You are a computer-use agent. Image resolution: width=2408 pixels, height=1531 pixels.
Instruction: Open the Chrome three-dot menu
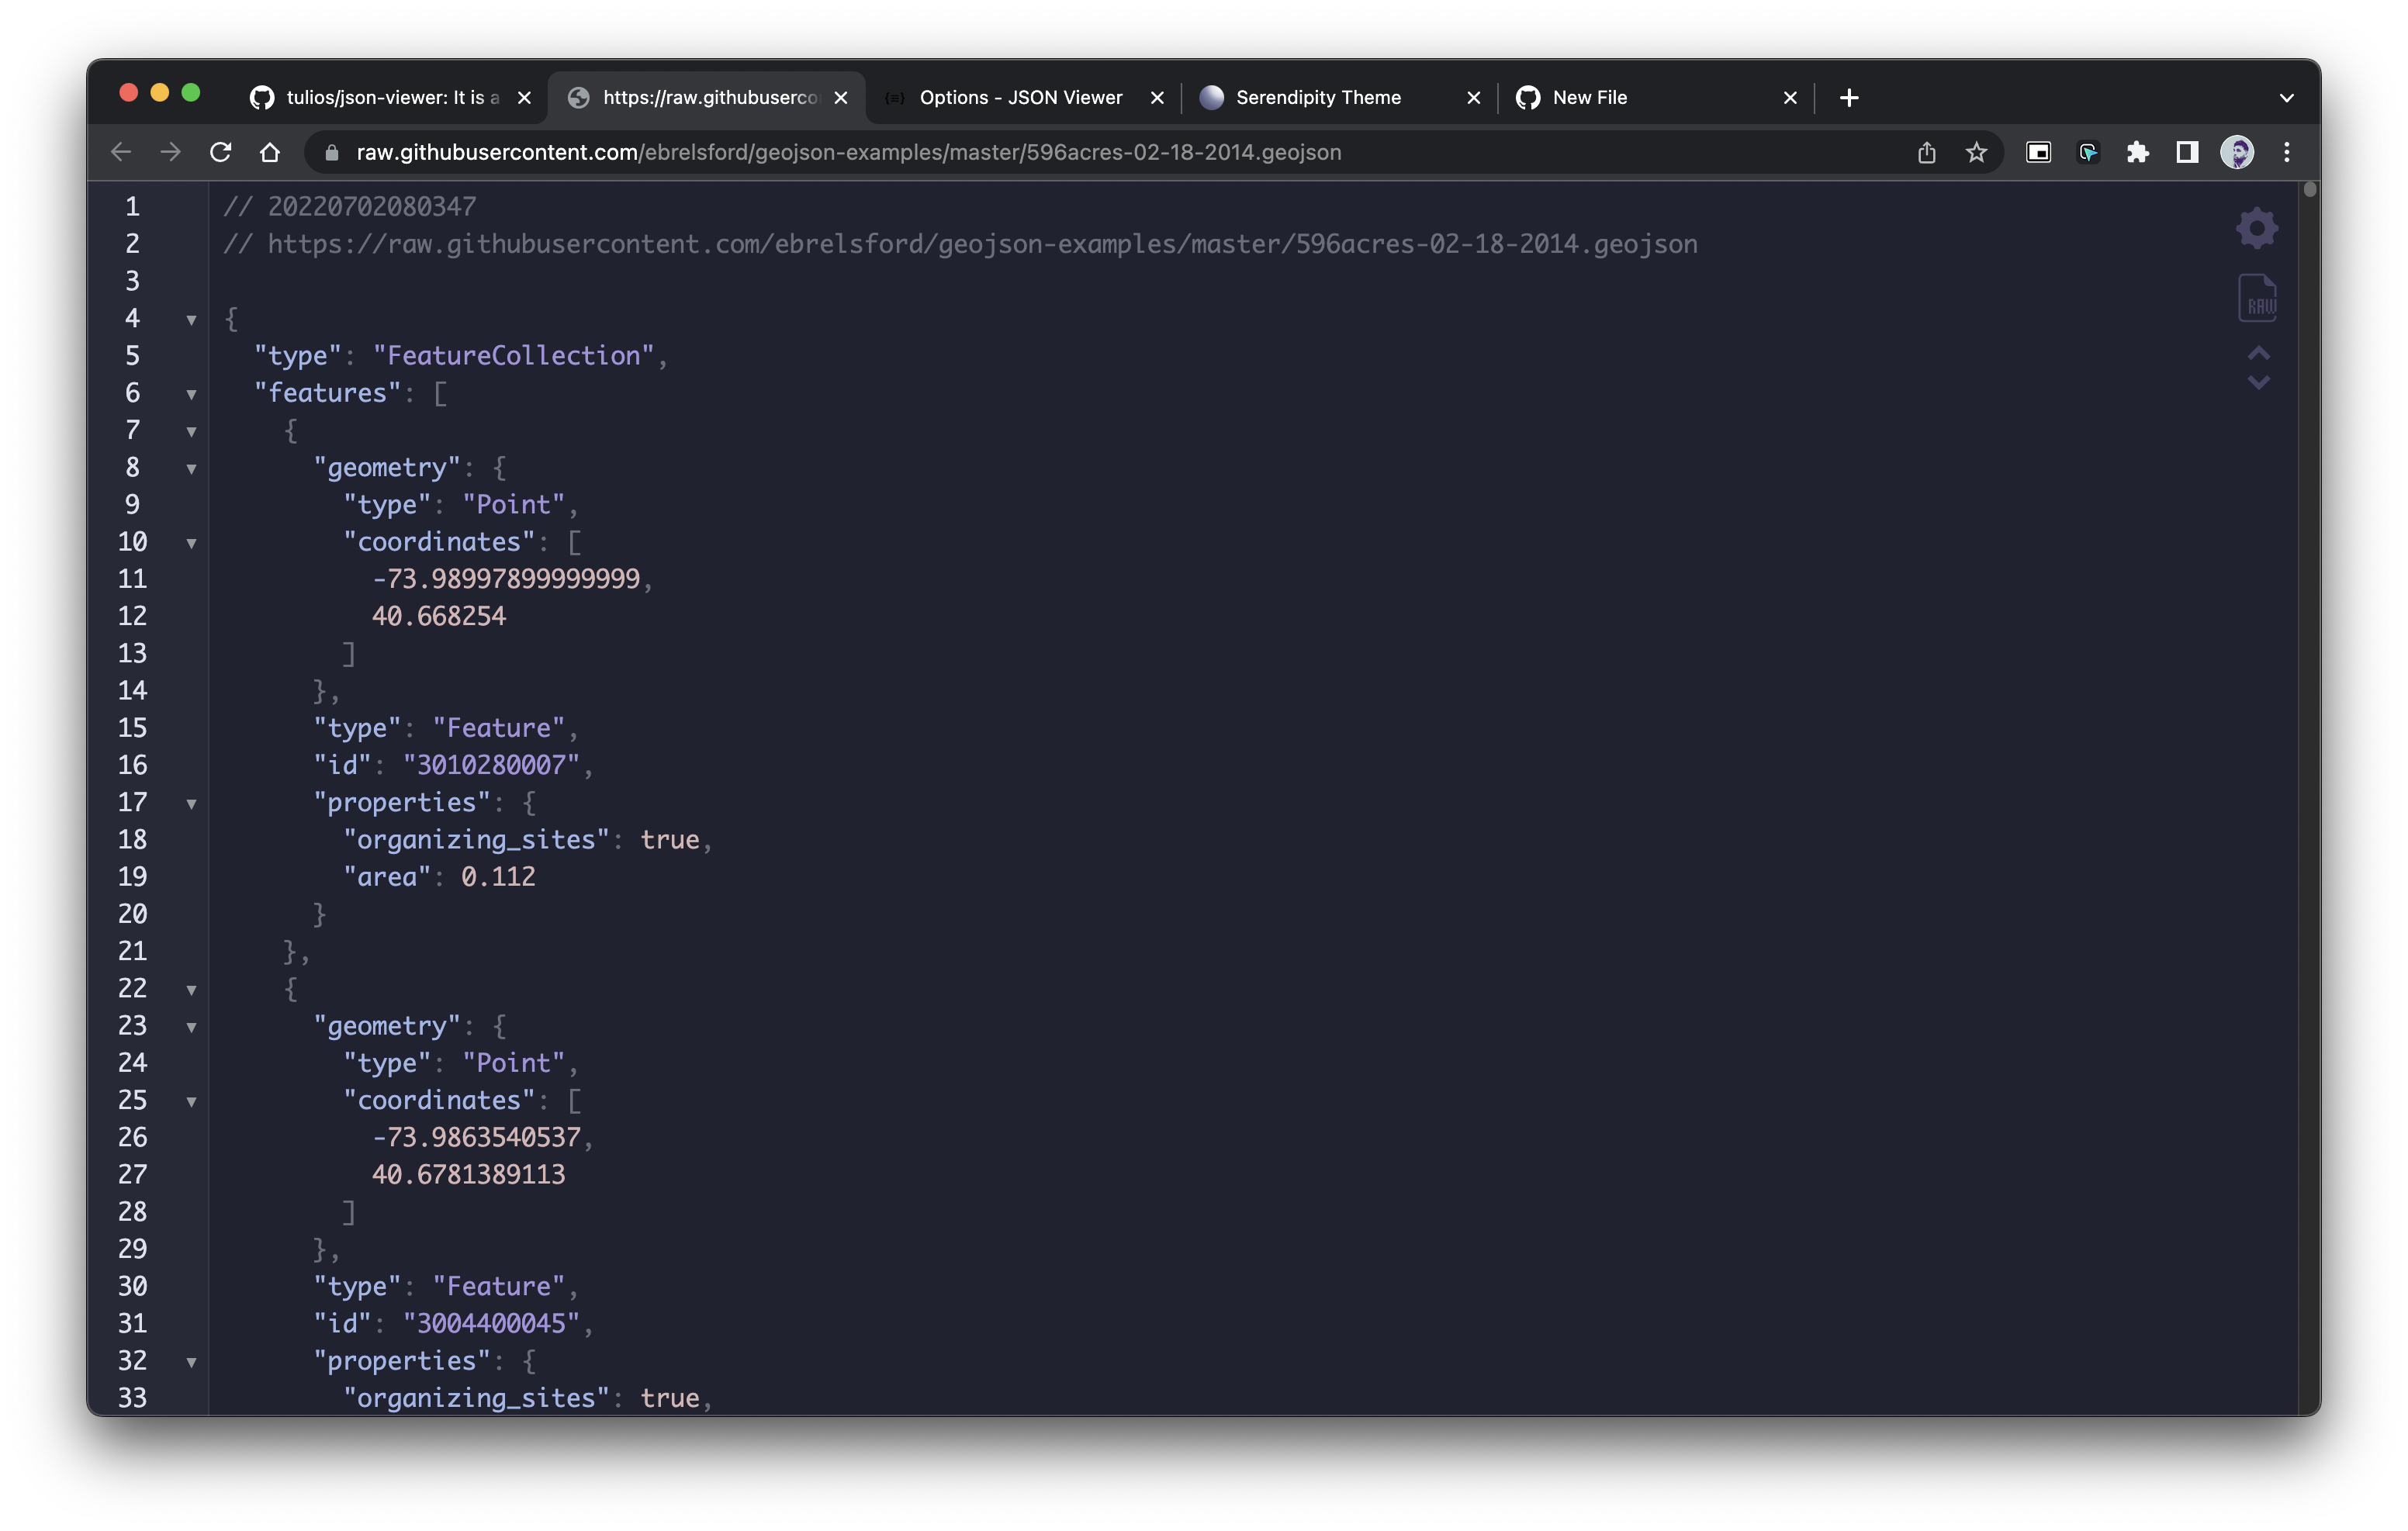click(2287, 152)
